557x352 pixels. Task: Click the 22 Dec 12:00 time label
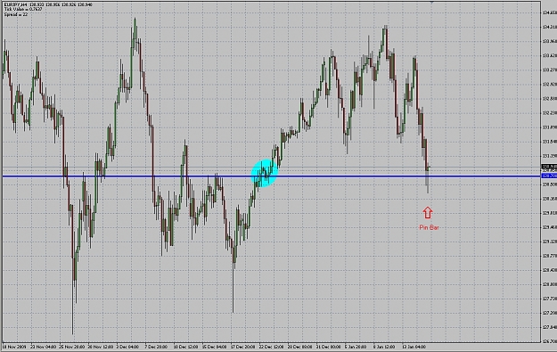click(272, 347)
